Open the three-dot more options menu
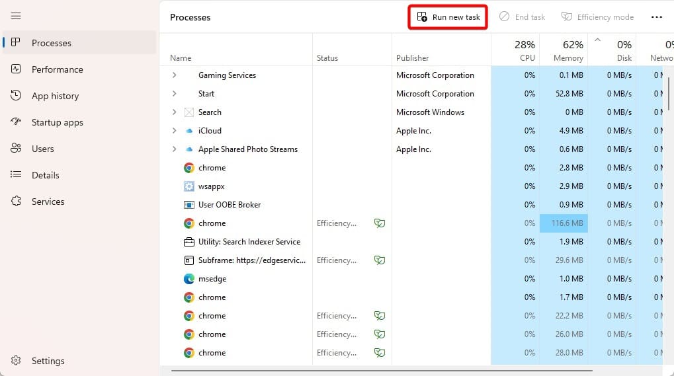 click(656, 17)
